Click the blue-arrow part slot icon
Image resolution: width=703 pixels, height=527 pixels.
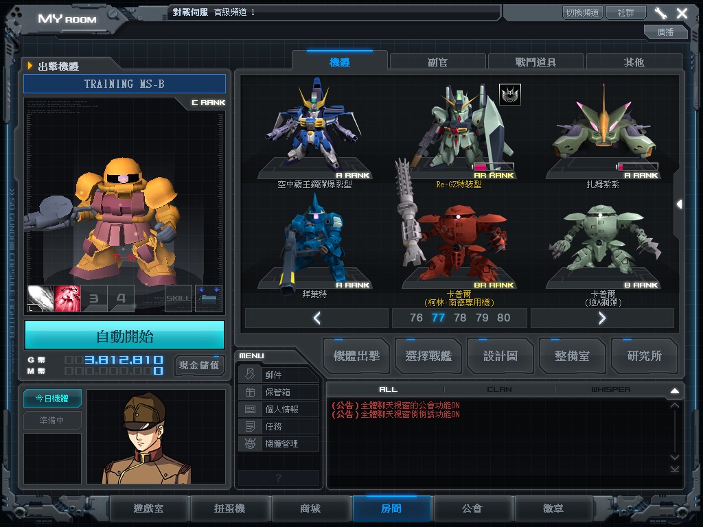click(209, 298)
